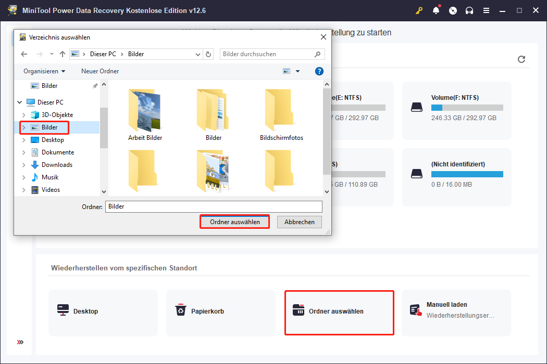
Task: Refresh the Bilder folder view
Action: click(208, 54)
